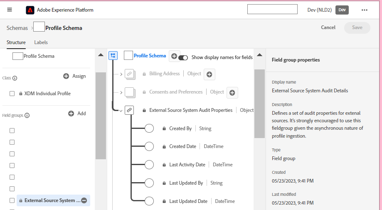This screenshot has width=382, height=210.
Task: Check the External Source System checkbox
Action: click(12, 200)
